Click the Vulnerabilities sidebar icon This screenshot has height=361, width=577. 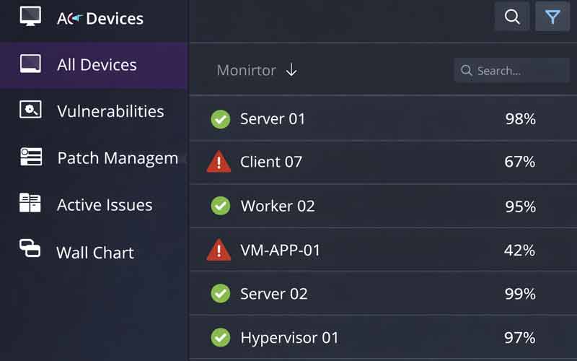coord(30,110)
